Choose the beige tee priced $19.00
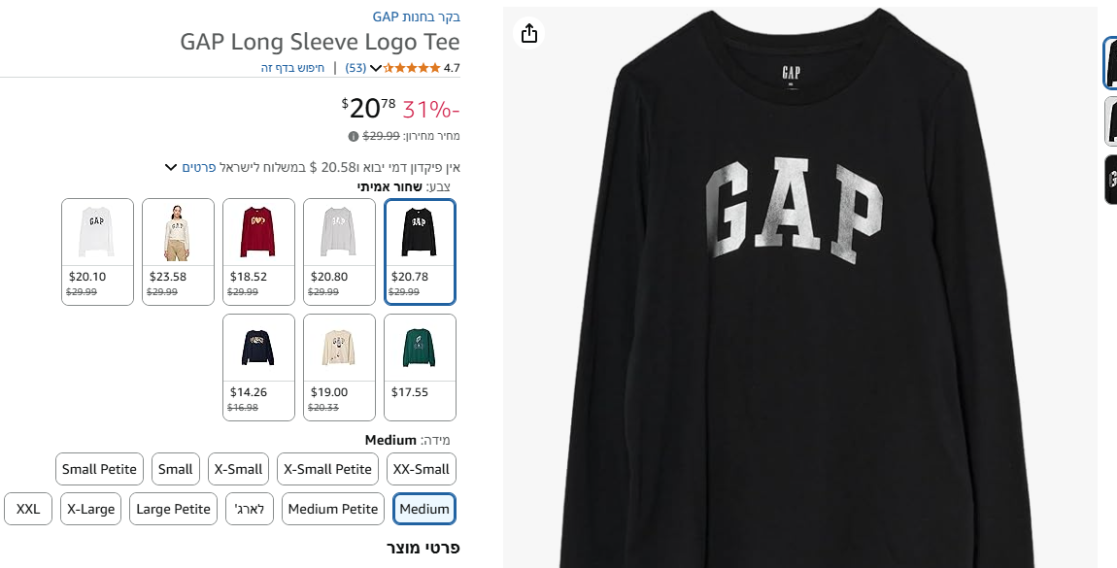 [339, 367]
